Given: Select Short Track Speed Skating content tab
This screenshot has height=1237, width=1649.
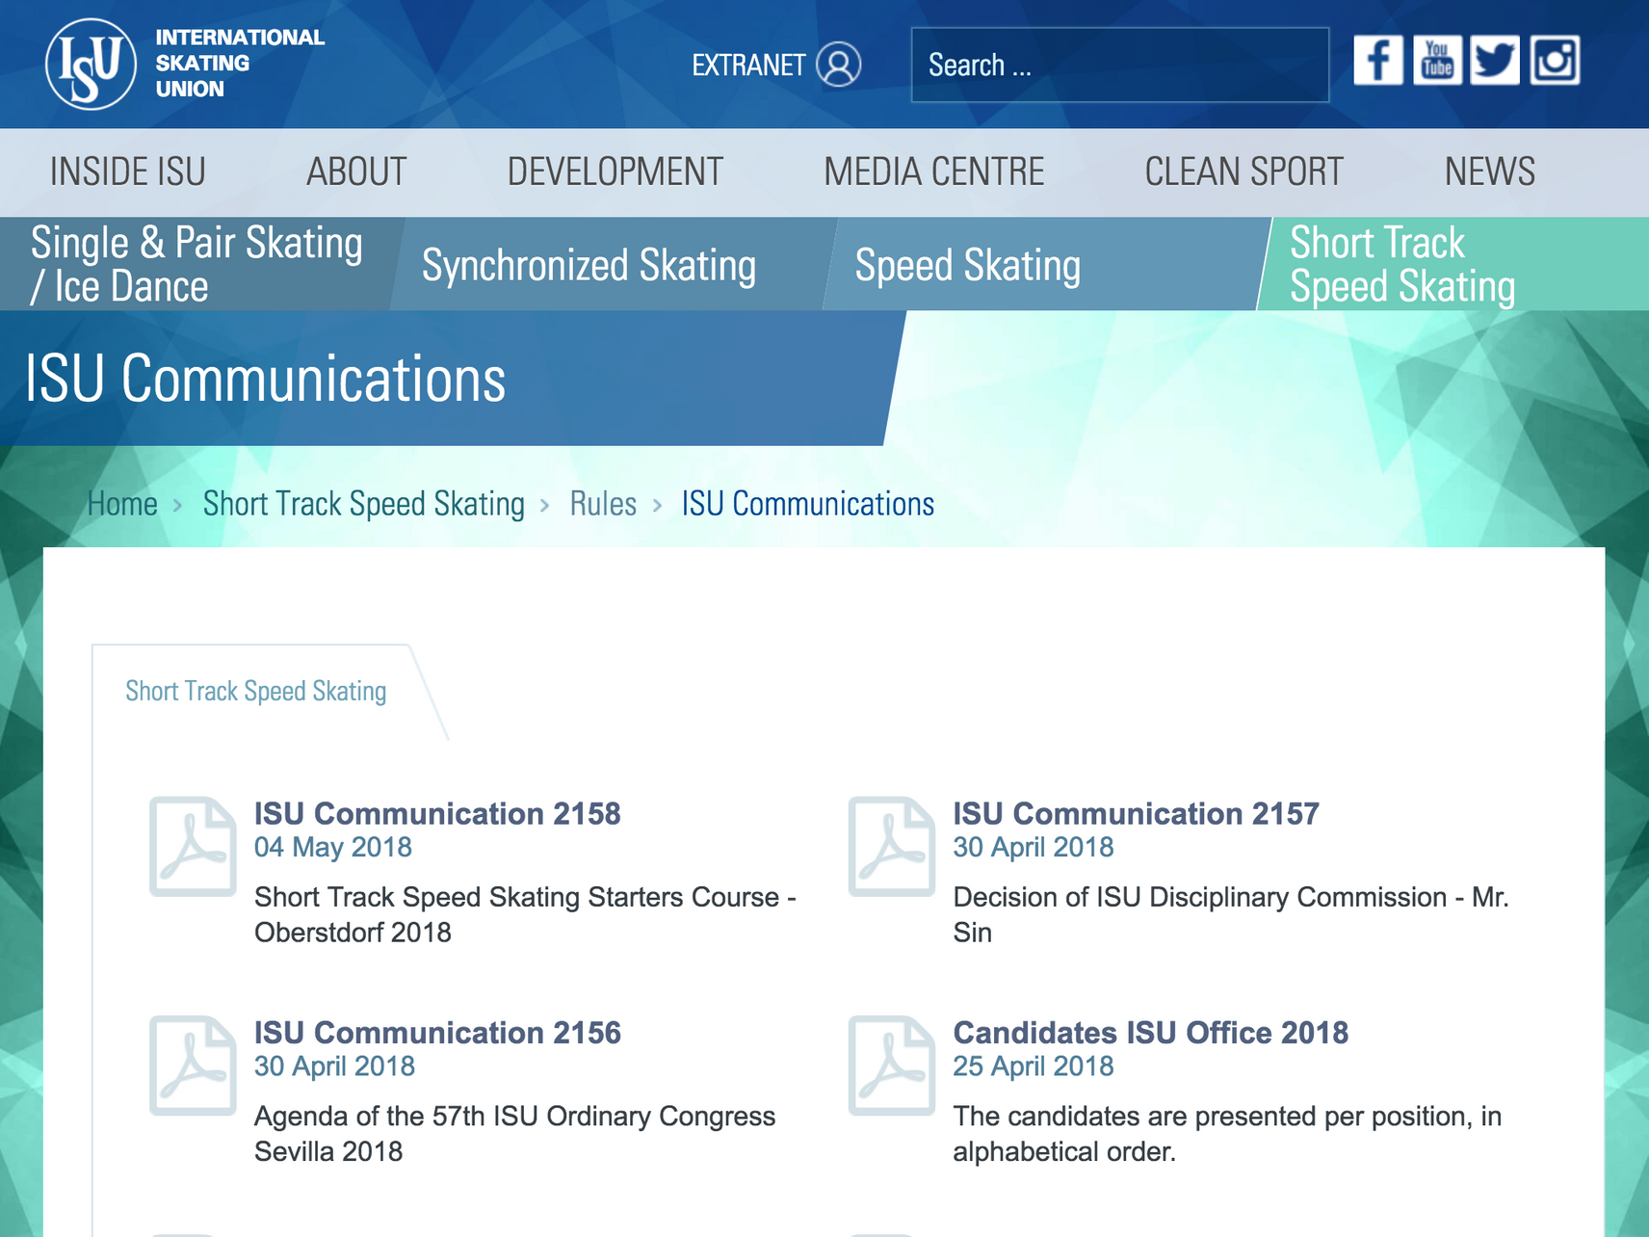Looking at the screenshot, I should click(256, 691).
